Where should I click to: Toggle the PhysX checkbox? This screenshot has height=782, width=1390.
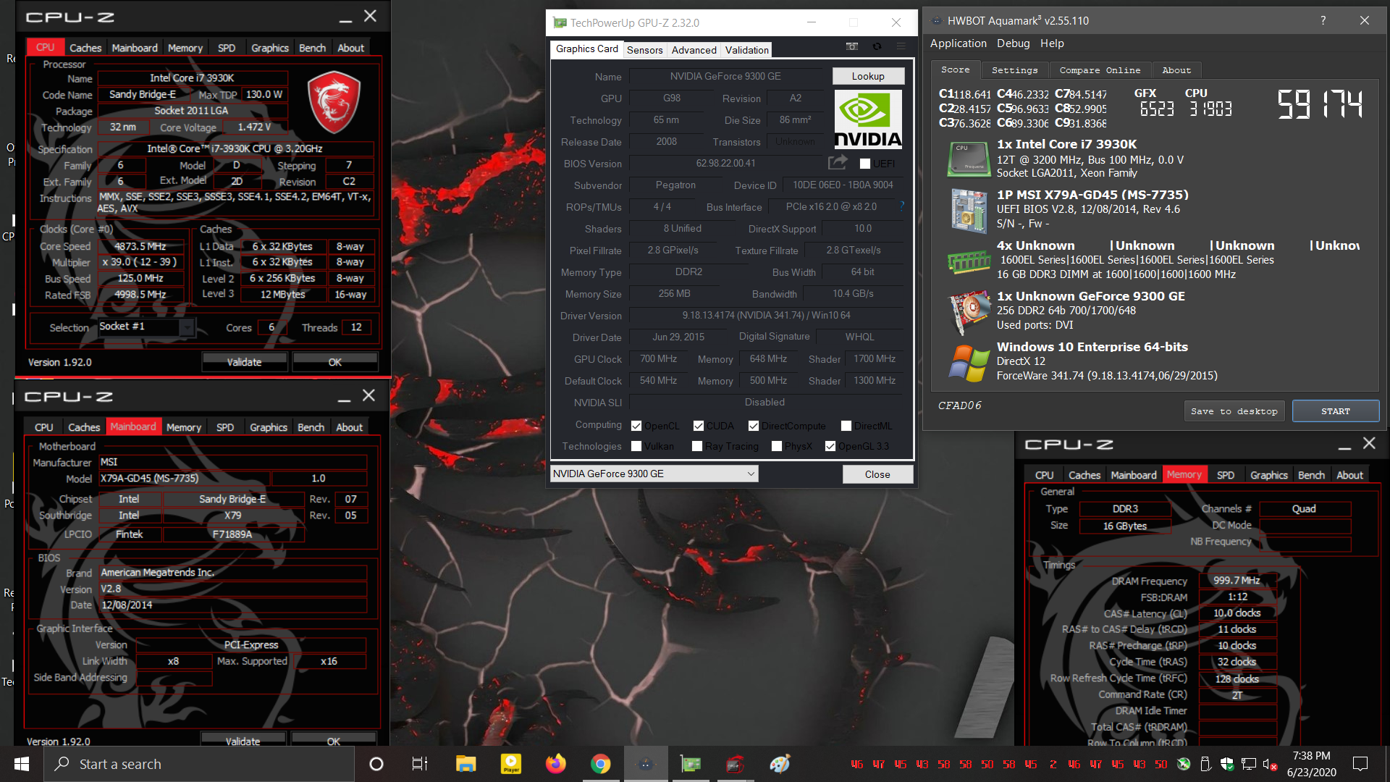click(777, 446)
